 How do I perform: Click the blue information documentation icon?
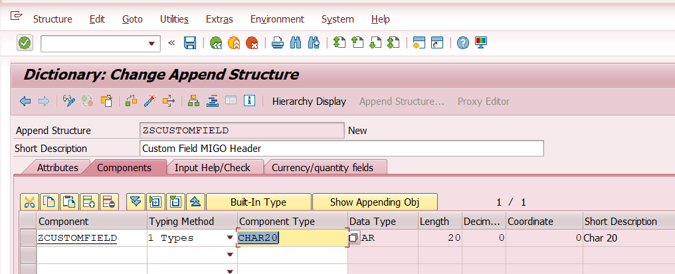coord(249,101)
